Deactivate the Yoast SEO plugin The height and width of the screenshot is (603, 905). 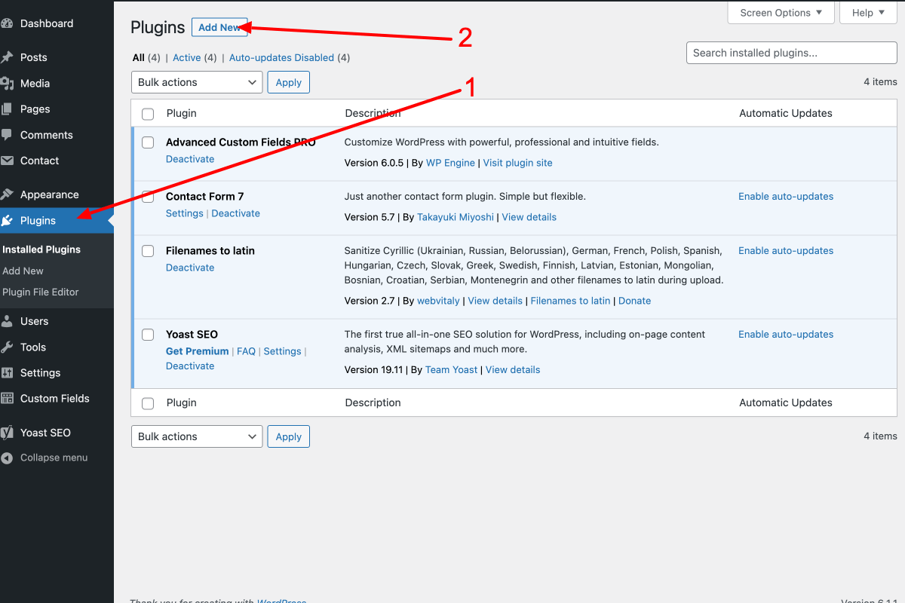click(x=190, y=366)
